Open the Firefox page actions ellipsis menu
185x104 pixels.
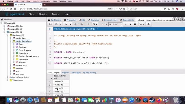coord(117,9)
